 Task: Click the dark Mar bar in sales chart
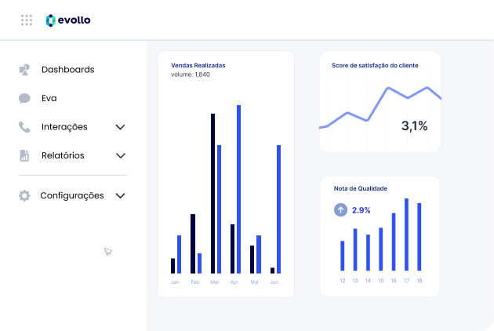pos(212,192)
